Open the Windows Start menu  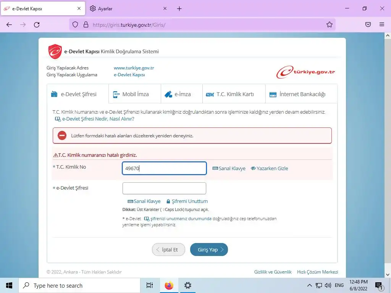9,285
